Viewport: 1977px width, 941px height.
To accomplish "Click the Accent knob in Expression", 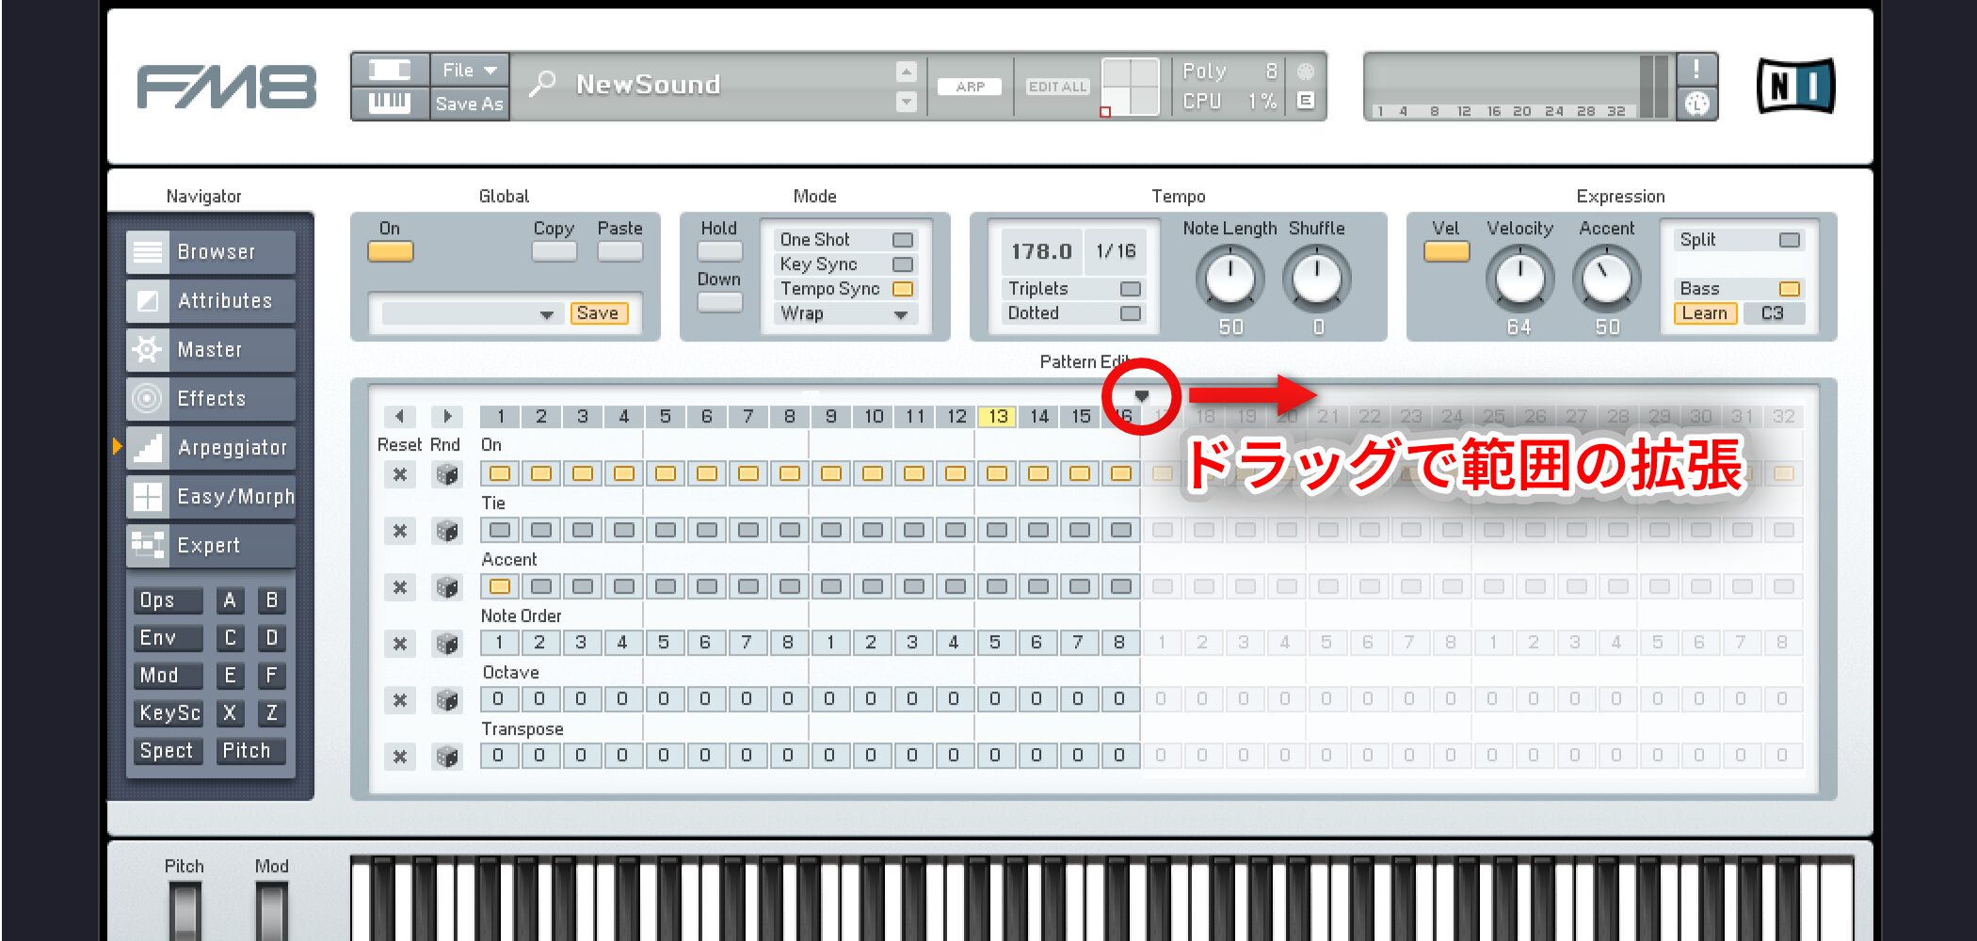I will pyautogui.click(x=1606, y=279).
